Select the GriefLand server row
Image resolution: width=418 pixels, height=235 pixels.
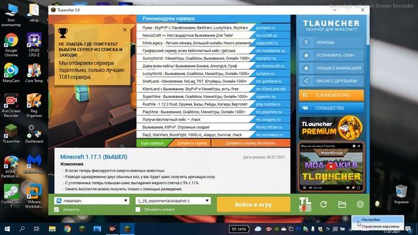click(214, 81)
